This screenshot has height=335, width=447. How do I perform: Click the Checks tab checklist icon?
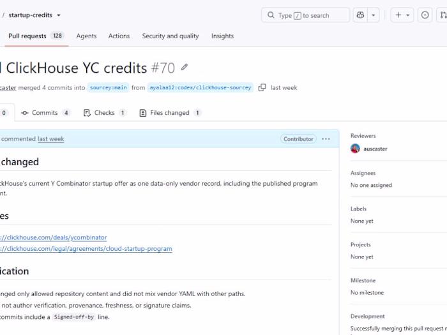tap(87, 113)
